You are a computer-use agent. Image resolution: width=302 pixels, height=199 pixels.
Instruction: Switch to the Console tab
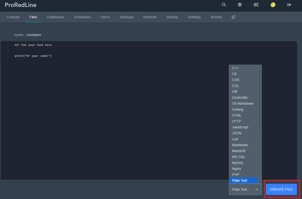pos(13,17)
